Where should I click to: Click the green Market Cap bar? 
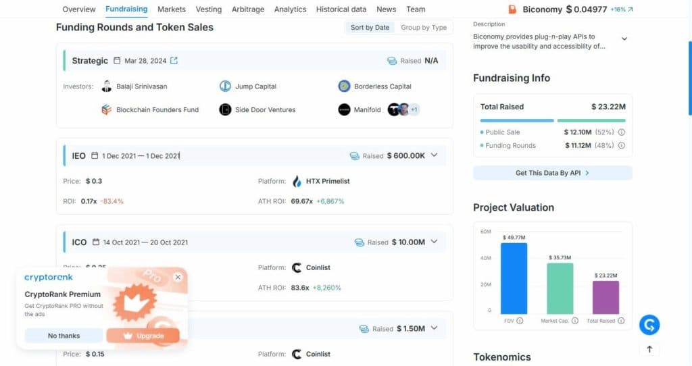pos(560,288)
